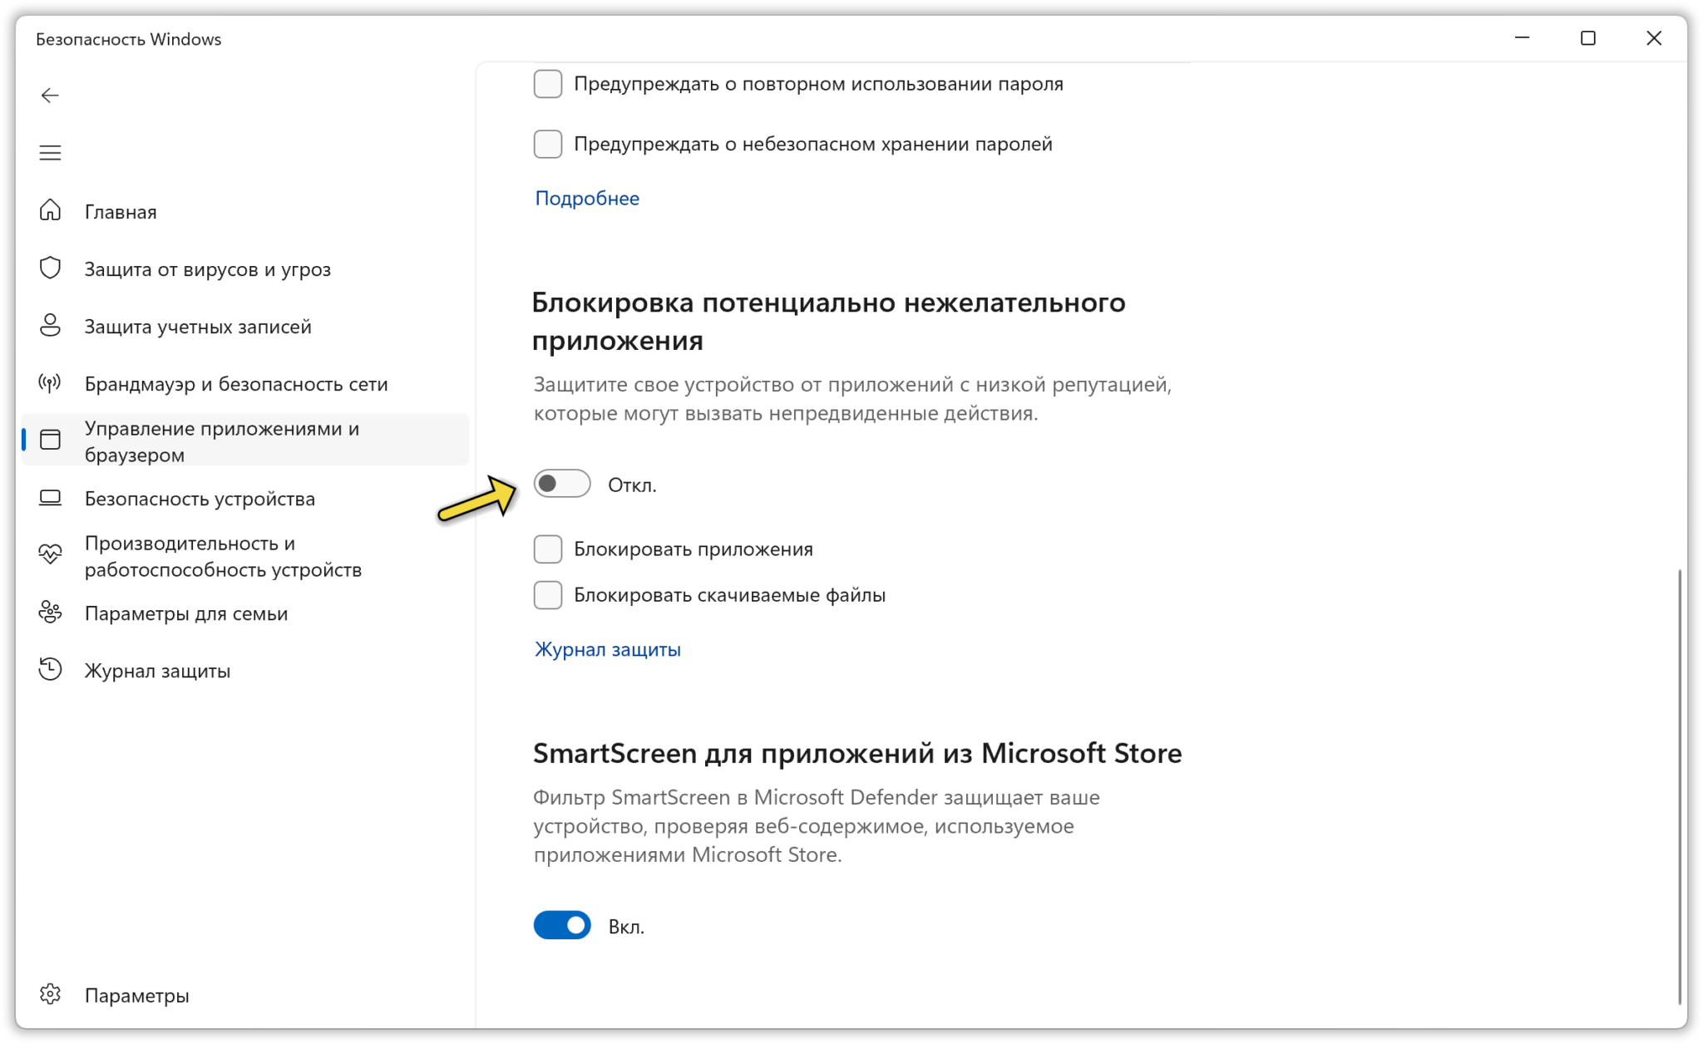Viewport: 1703px width, 1044px height.
Task: Open the protection history clock icon
Action: (x=50, y=670)
